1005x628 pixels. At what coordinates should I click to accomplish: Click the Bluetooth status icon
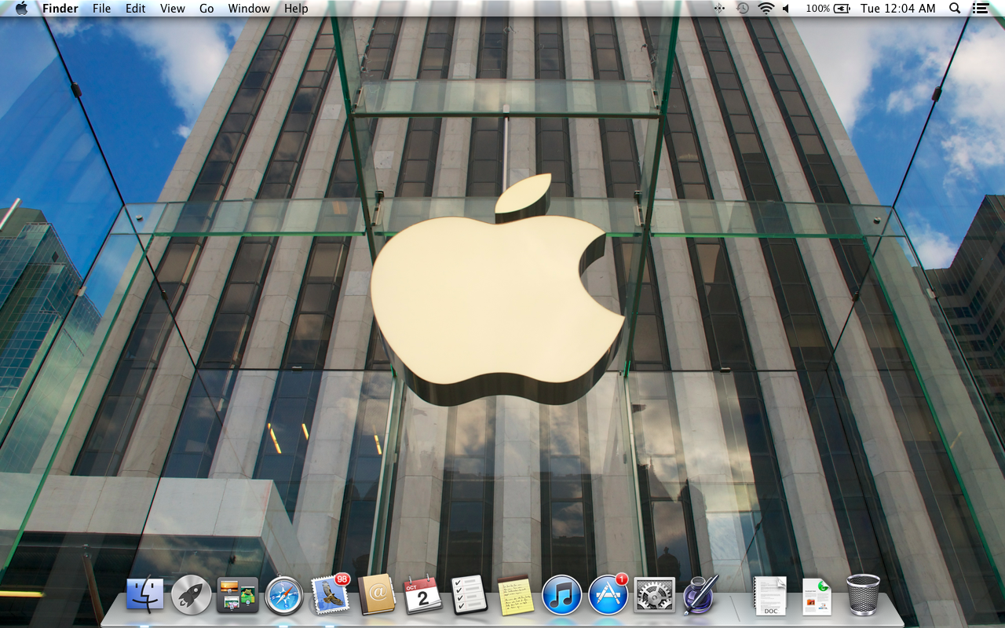click(718, 9)
